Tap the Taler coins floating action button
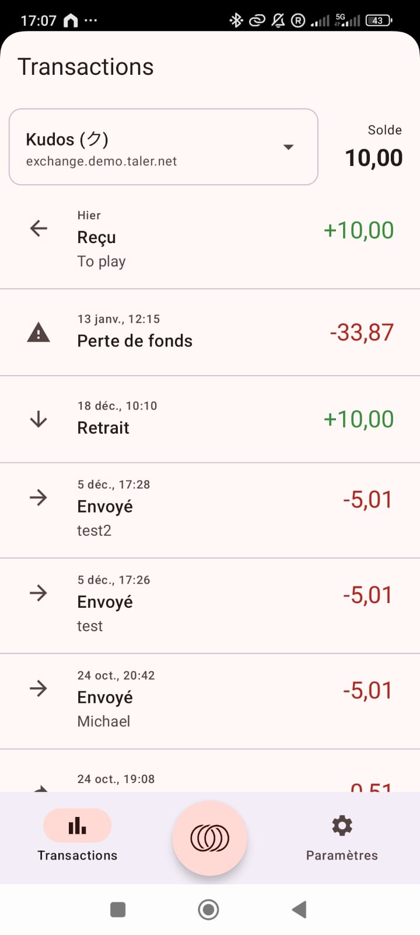420x935 pixels. 209,839
